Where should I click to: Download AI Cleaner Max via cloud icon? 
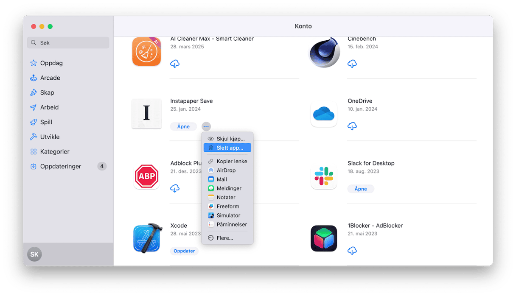pos(175,64)
